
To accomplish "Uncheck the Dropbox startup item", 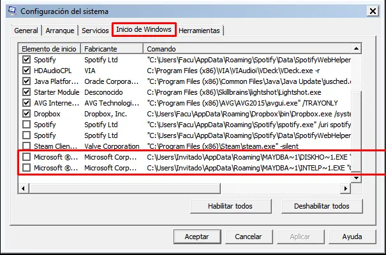I will pyautogui.click(x=26, y=114).
